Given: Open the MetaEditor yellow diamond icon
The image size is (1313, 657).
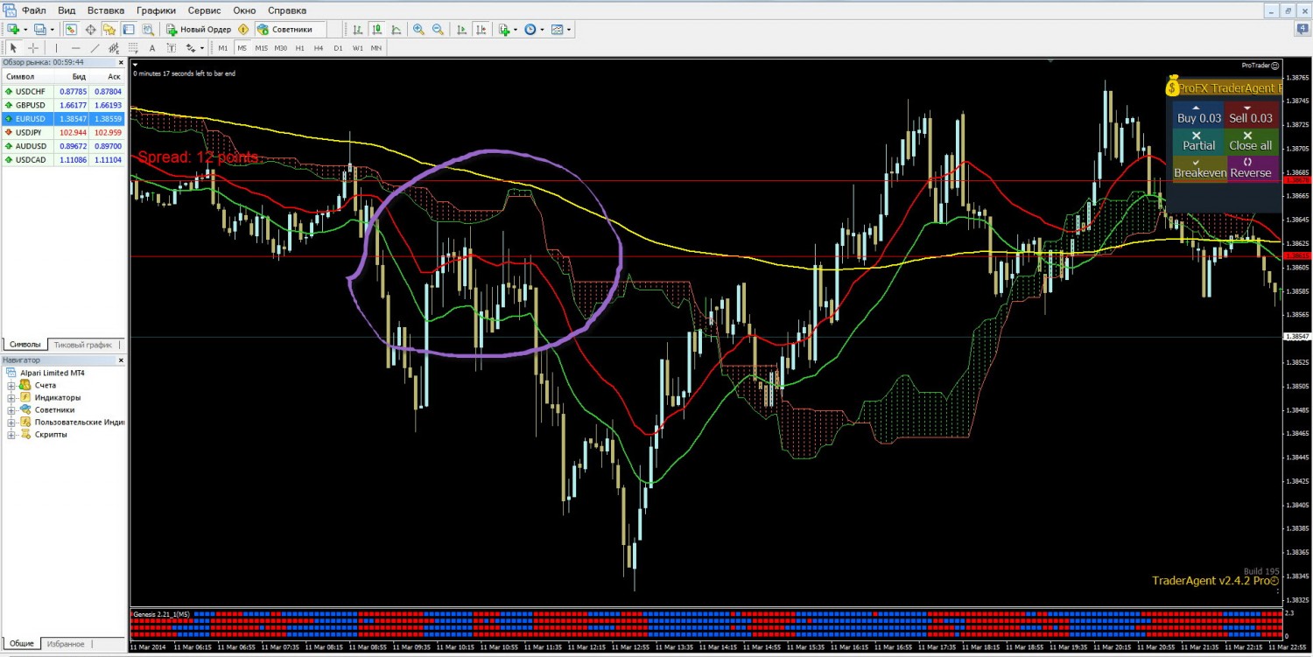Looking at the screenshot, I should click(243, 29).
